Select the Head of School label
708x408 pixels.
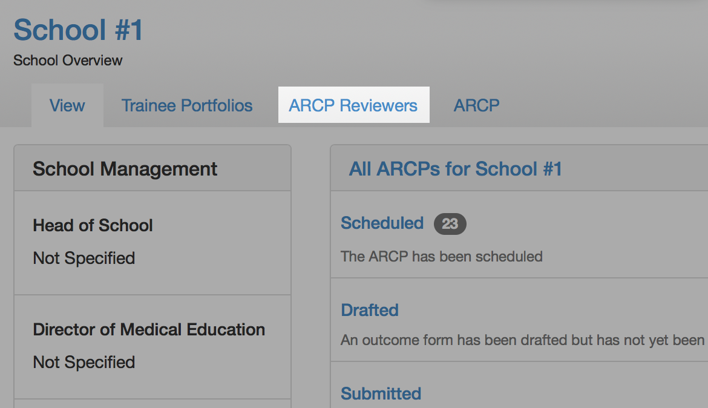(93, 226)
